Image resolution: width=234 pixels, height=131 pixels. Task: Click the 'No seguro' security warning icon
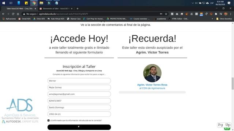pos(24,14)
